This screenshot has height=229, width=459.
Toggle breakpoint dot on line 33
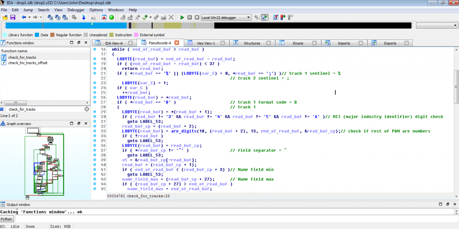[x=95, y=131]
